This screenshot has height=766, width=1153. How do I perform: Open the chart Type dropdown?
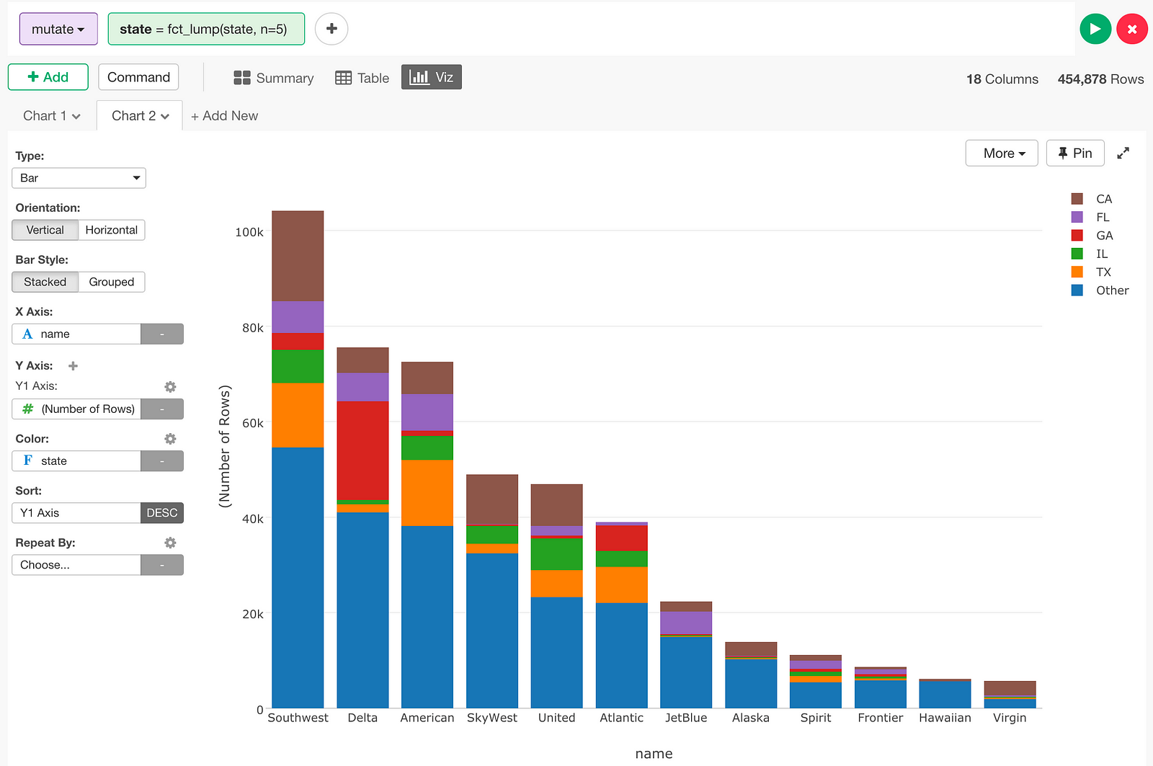pos(79,178)
